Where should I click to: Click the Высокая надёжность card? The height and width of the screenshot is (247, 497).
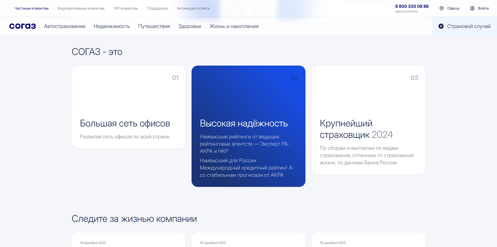[248, 126]
